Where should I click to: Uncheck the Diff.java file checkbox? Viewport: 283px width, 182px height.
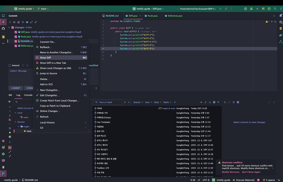point(16,32)
